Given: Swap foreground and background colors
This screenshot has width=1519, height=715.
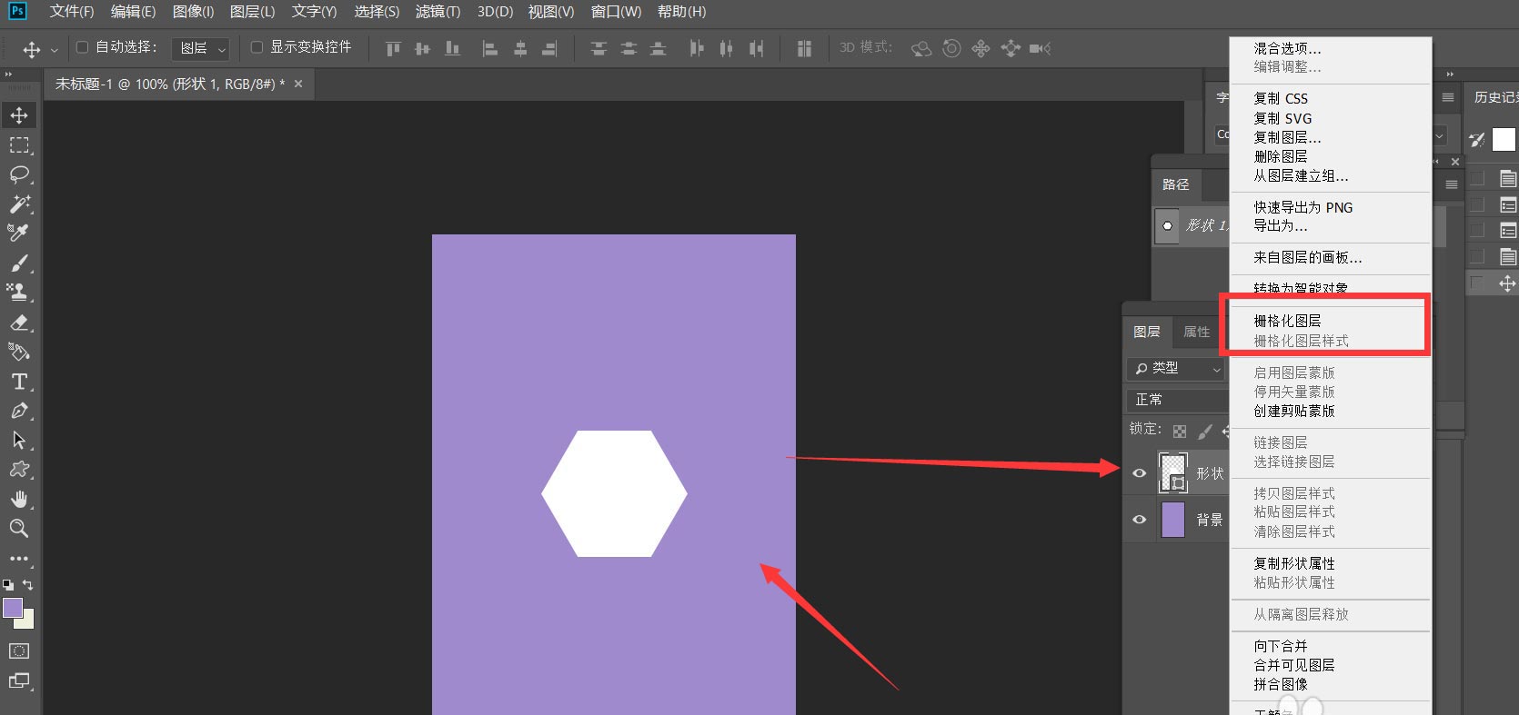Looking at the screenshot, I should point(28,585).
